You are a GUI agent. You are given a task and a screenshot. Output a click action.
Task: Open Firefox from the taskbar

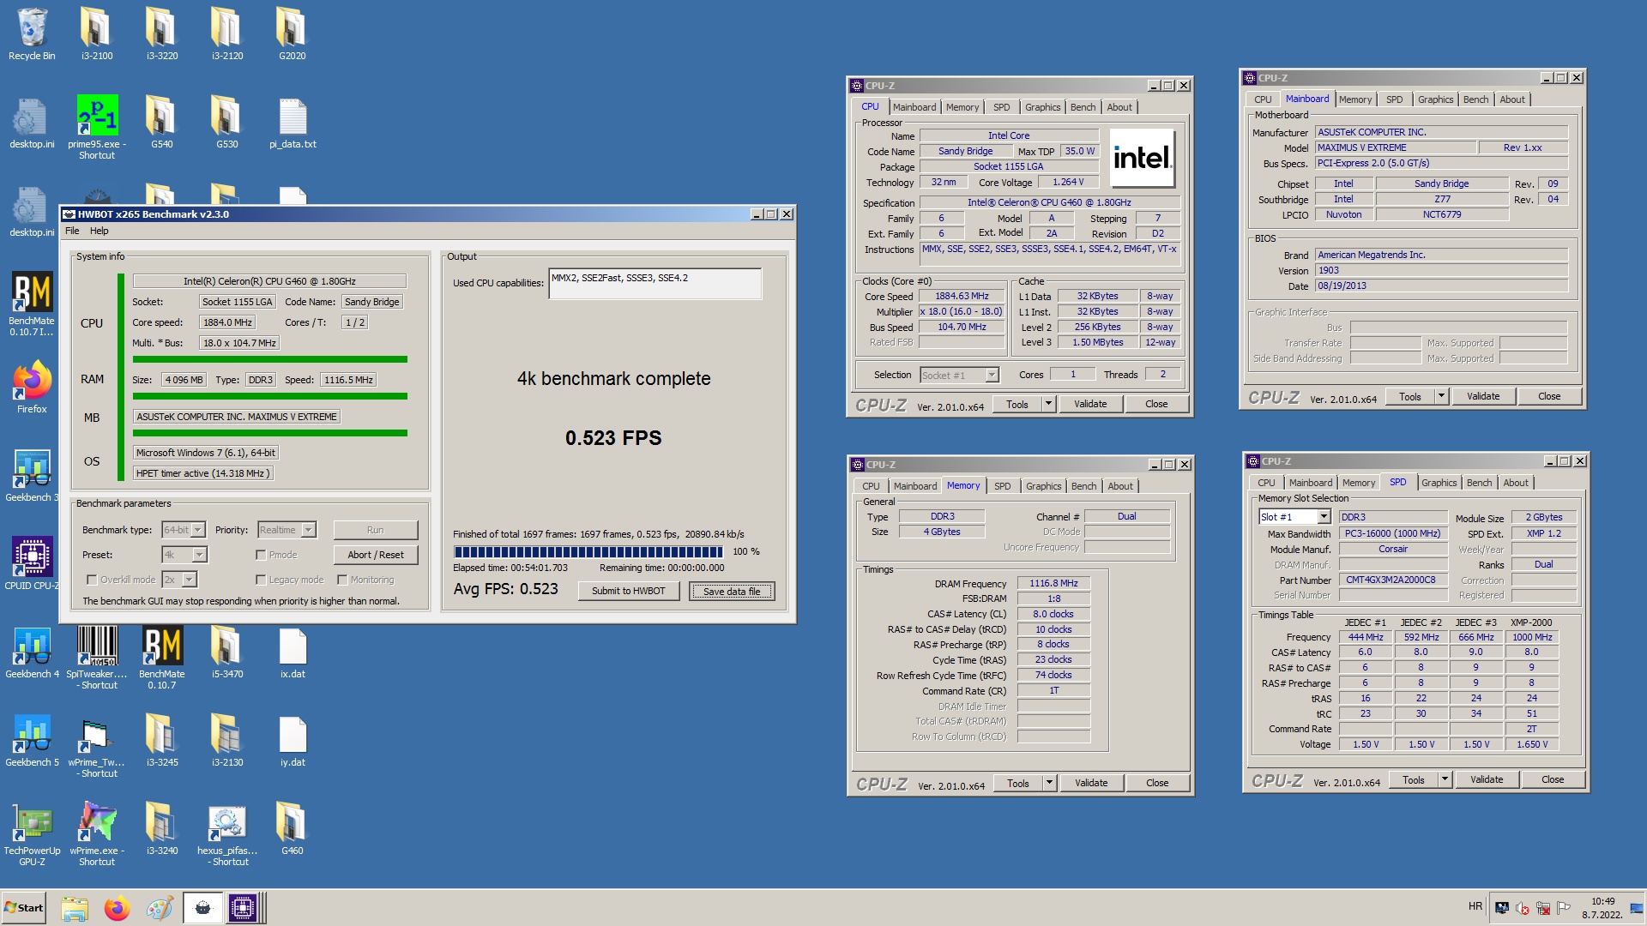click(x=117, y=908)
